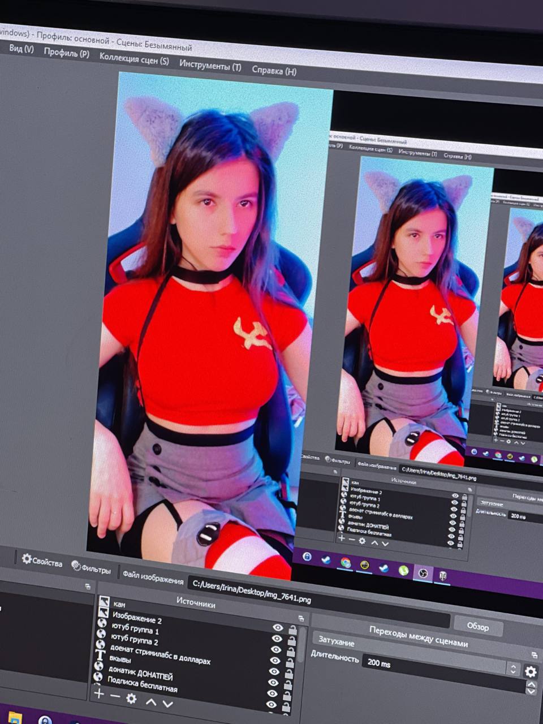Viewport: 543px width, 724px height.
Task: Select the вкывы source row
Action: [x=192, y=669]
